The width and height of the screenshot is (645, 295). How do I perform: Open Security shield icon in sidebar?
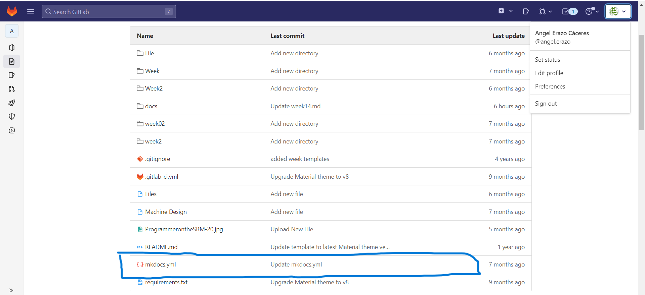(x=12, y=117)
